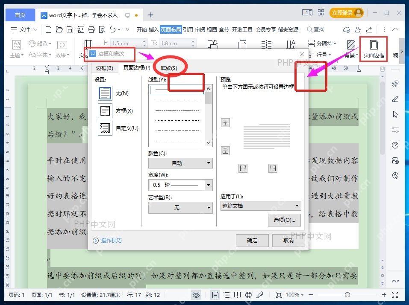This screenshot has height=305, width=409.
Task: Close the 边框和底纹 dialog
Action: (x=302, y=54)
